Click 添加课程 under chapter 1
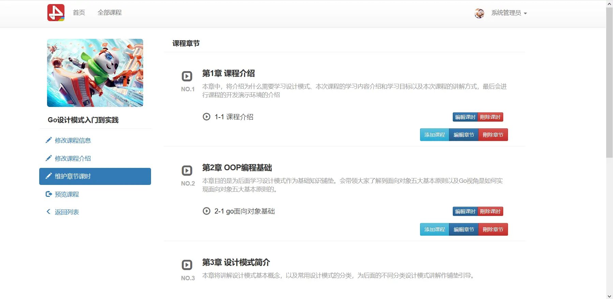Image resolution: width=613 pixels, height=299 pixels. [x=435, y=135]
